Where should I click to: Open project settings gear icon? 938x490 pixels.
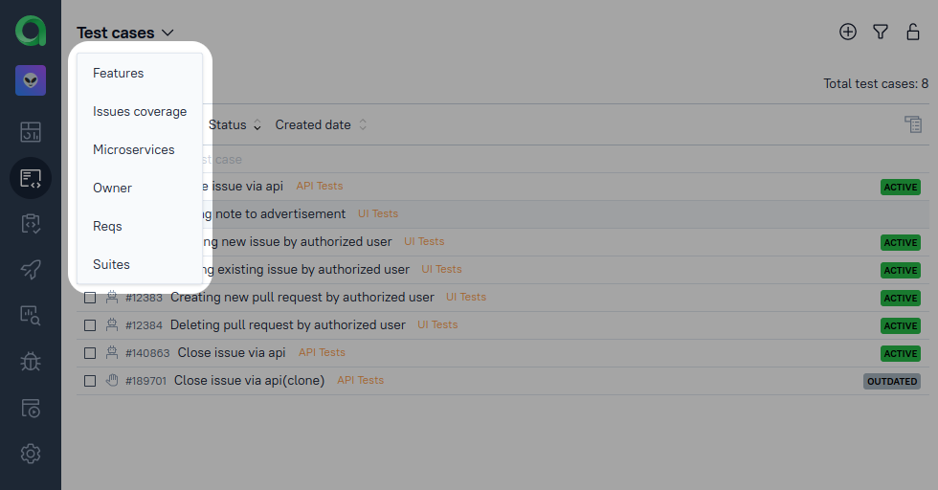[x=31, y=453]
